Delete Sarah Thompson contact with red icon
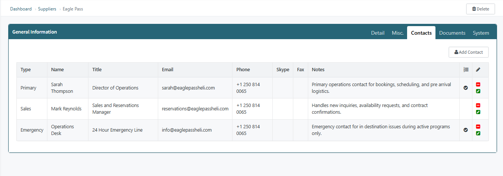Image resolution: width=503 pixels, height=176 pixels. 478,85
